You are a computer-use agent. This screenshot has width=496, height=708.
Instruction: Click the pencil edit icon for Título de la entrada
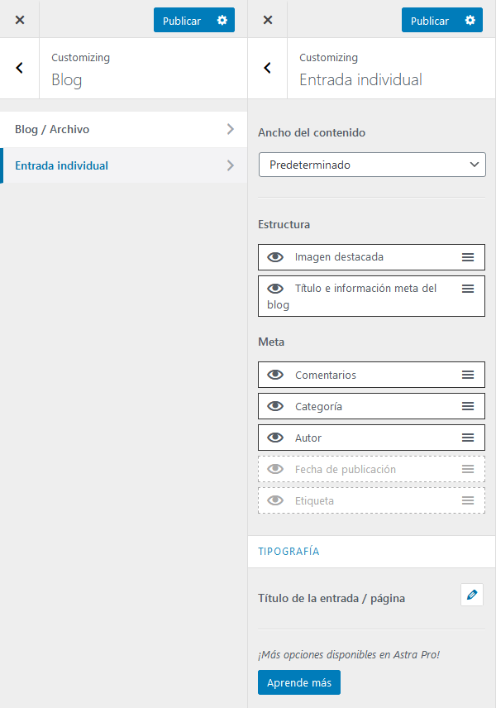point(471,595)
